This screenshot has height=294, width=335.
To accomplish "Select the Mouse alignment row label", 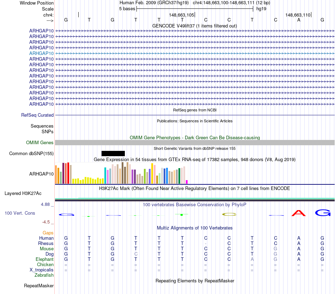I will 47,249.
